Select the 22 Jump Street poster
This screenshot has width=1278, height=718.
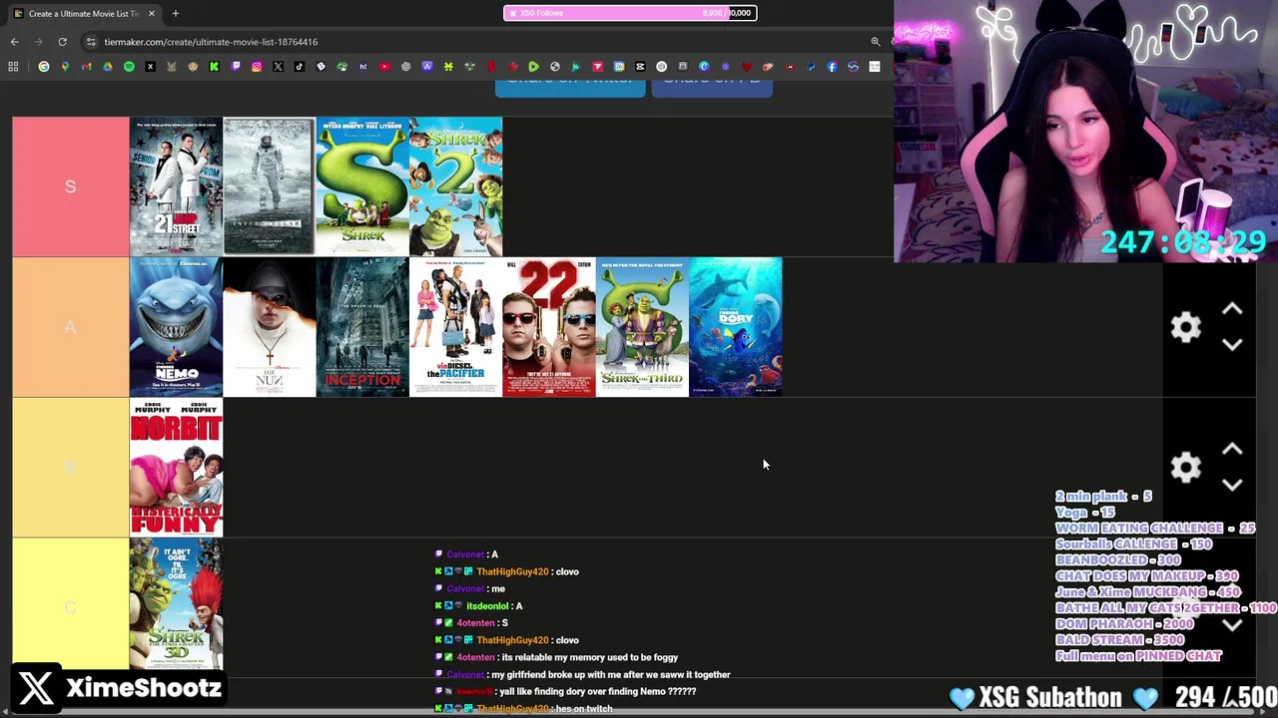point(549,327)
